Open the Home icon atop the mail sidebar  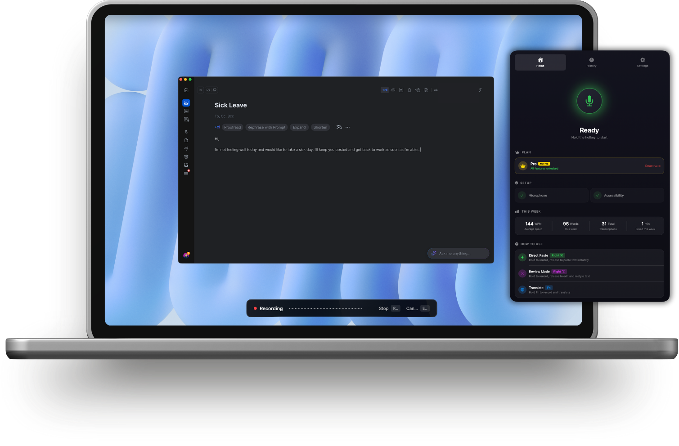point(186,90)
